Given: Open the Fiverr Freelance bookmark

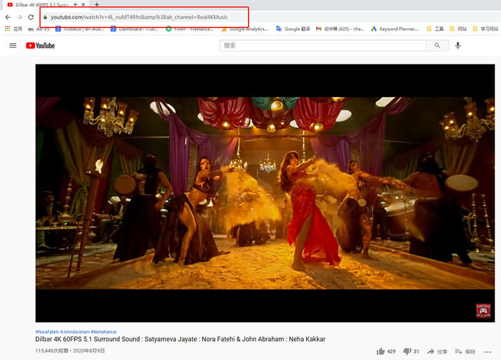Looking at the screenshot, I should 190,29.
